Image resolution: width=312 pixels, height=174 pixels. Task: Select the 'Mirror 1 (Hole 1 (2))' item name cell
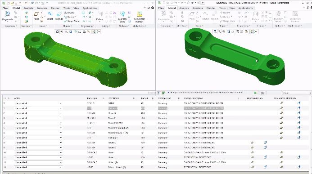click(x=117, y=167)
